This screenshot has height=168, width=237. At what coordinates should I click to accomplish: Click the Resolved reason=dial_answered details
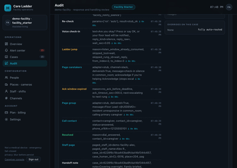pos(111,137)
